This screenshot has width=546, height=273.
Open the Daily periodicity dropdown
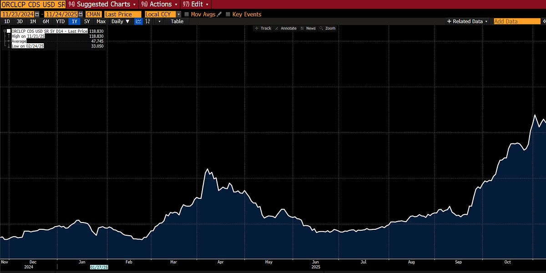(x=119, y=21)
